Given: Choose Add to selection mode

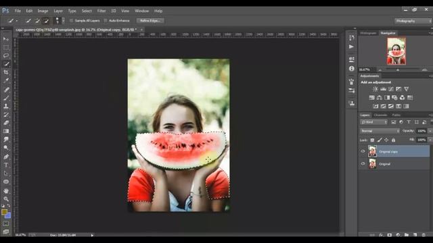Looking at the screenshot, I should point(37,21).
